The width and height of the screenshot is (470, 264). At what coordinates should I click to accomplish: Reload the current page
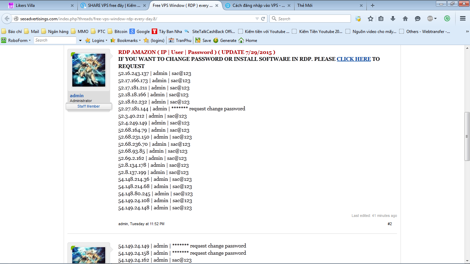click(x=263, y=19)
